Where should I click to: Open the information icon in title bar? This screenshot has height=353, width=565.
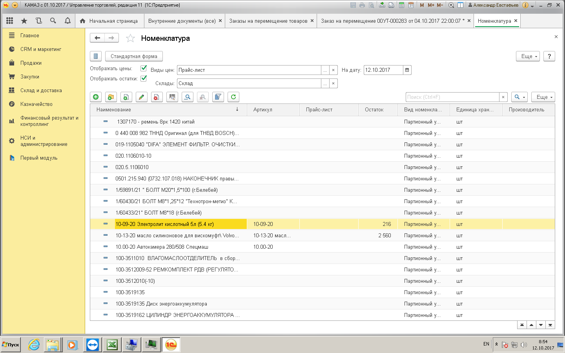pos(525,5)
